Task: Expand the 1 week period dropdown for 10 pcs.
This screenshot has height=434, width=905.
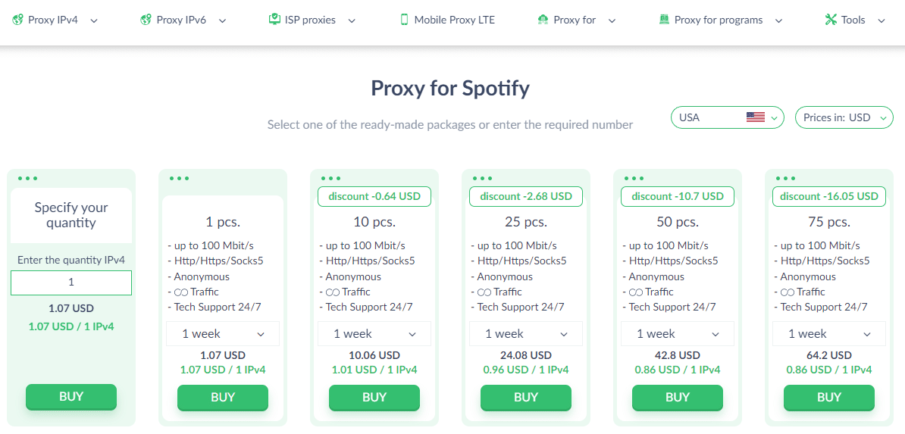Action: coord(374,333)
